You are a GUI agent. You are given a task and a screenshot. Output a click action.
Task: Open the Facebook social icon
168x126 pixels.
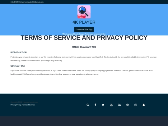pyautogui.click(x=96, y=105)
